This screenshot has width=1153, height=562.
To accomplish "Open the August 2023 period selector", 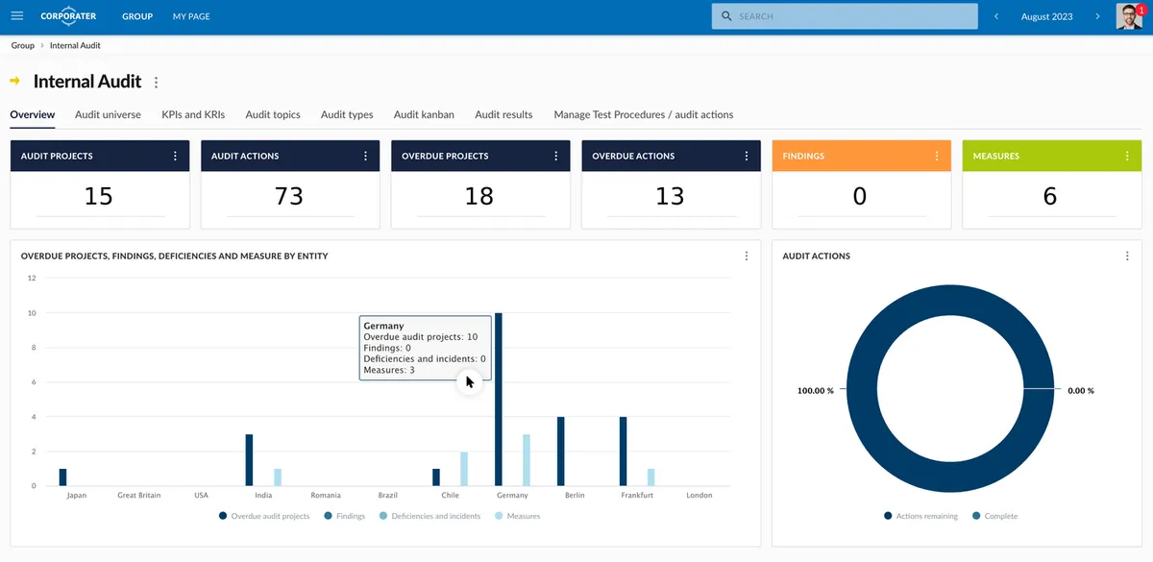I will tap(1047, 16).
